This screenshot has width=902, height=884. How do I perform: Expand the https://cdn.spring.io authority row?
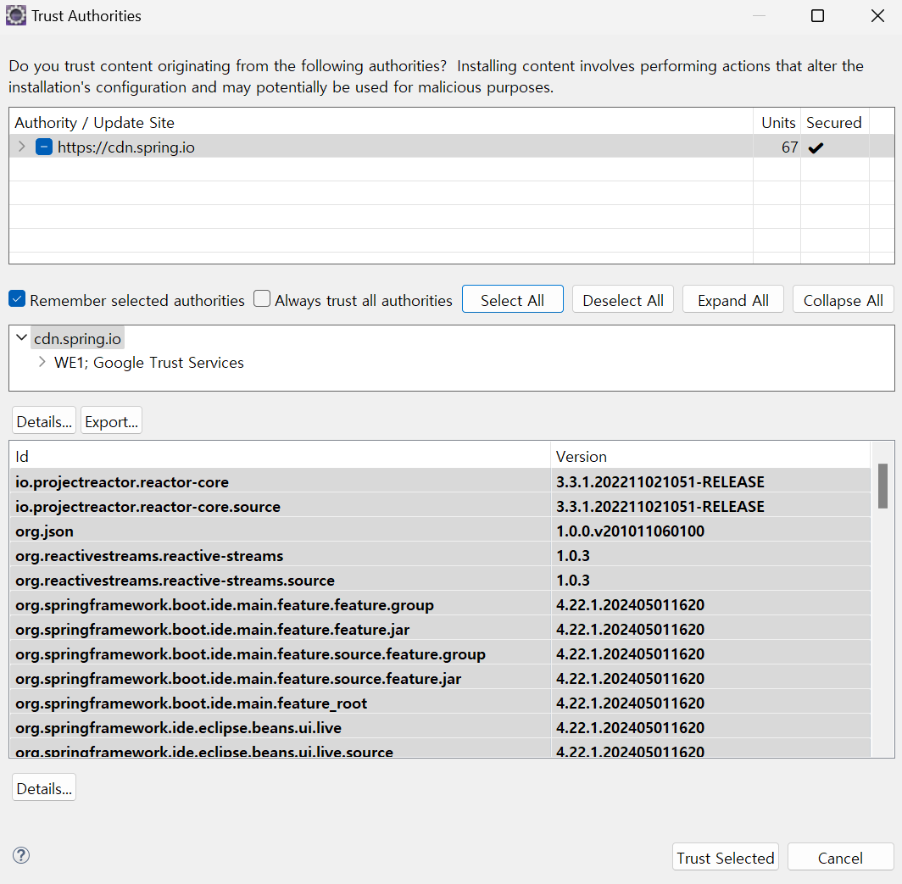(22, 147)
